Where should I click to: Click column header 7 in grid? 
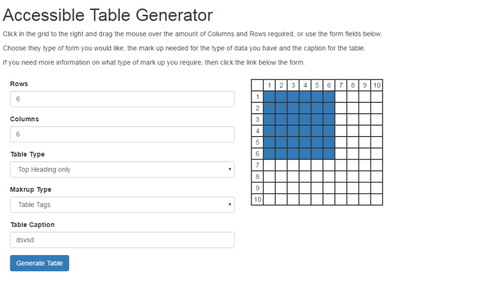[341, 85]
